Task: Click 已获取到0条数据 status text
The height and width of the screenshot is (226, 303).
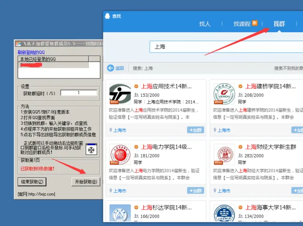Action: pos(37,169)
